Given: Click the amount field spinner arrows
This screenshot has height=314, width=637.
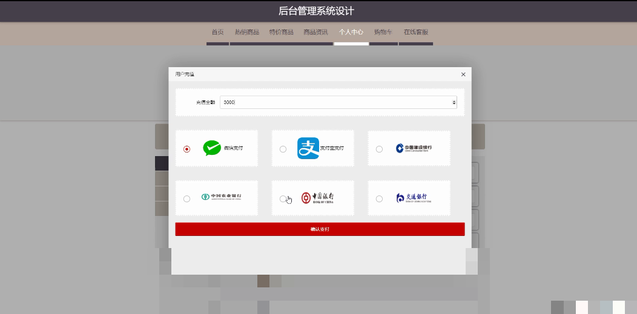Looking at the screenshot, I should tap(454, 103).
